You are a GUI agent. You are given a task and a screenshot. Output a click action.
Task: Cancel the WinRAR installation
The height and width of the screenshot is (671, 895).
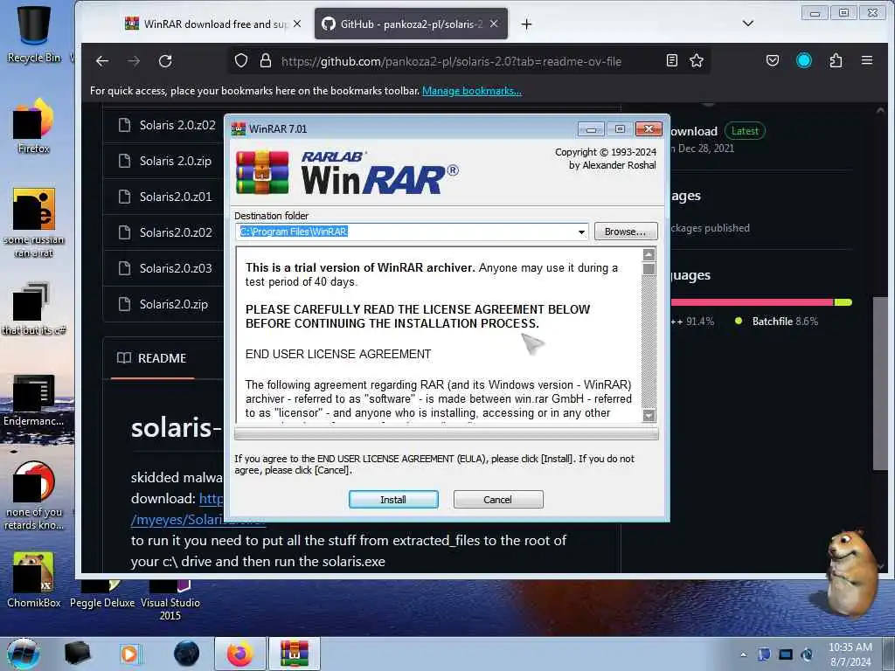click(x=497, y=499)
